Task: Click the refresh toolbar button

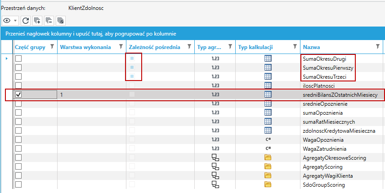Action: (x=25, y=21)
